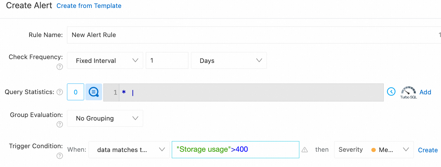Open the data matches condition dropdown
The image size is (441, 167).
pyautogui.click(x=129, y=150)
